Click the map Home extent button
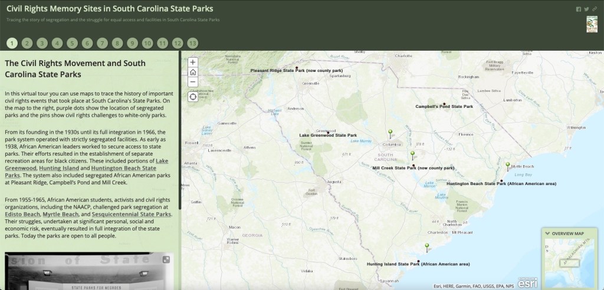 [x=193, y=72]
